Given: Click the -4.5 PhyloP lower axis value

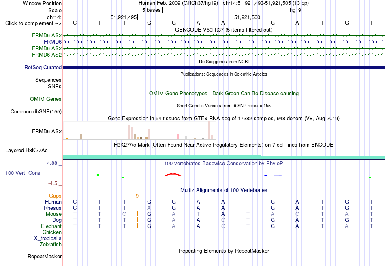Looking at the screenshot, I should [x=53, y=183].
